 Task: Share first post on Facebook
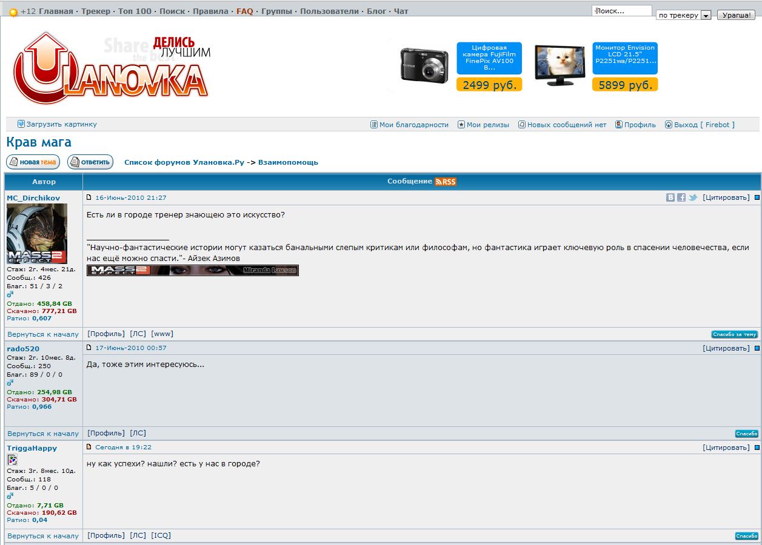coord(681,197)
